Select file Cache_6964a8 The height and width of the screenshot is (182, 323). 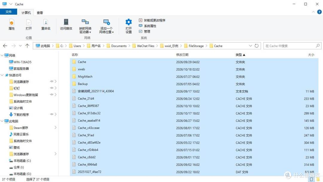(194, 164)
